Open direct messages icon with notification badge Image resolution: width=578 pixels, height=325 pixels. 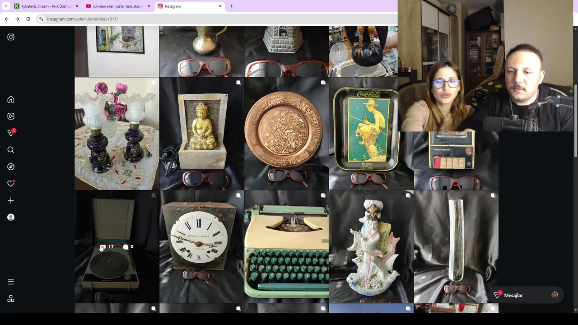point(11,133)
